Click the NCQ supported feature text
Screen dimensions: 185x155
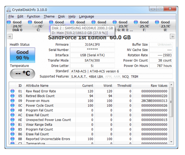(x=125, y=77)
